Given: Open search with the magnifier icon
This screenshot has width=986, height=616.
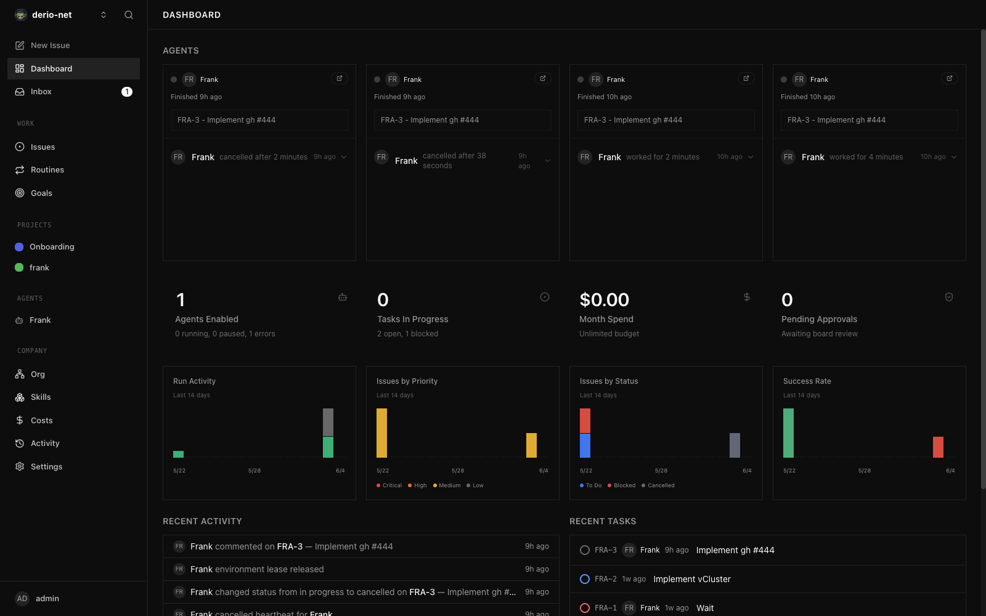Looking at the screenshot, I should point(129,15).
